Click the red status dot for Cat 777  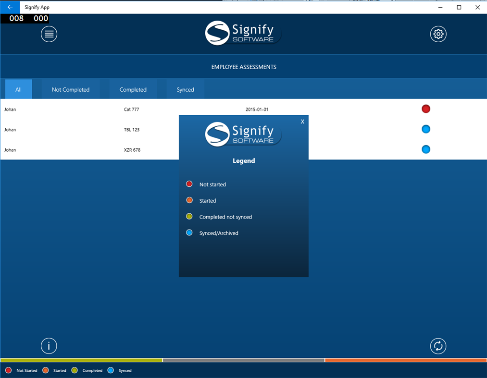pyautogui.click(x=426, y=109)
